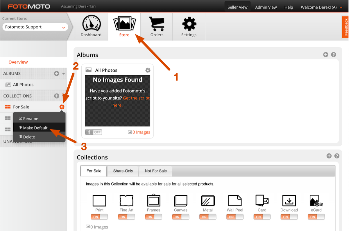The height and width of the screenshot is (231, 349).
Task: Click the Canvas product icon
Action: pos(181,201)
